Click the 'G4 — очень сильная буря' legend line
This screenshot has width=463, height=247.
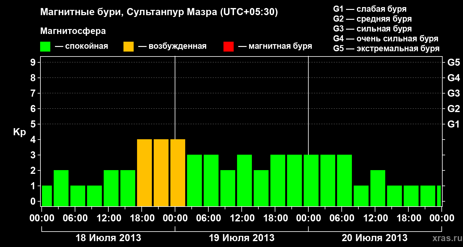386,39
